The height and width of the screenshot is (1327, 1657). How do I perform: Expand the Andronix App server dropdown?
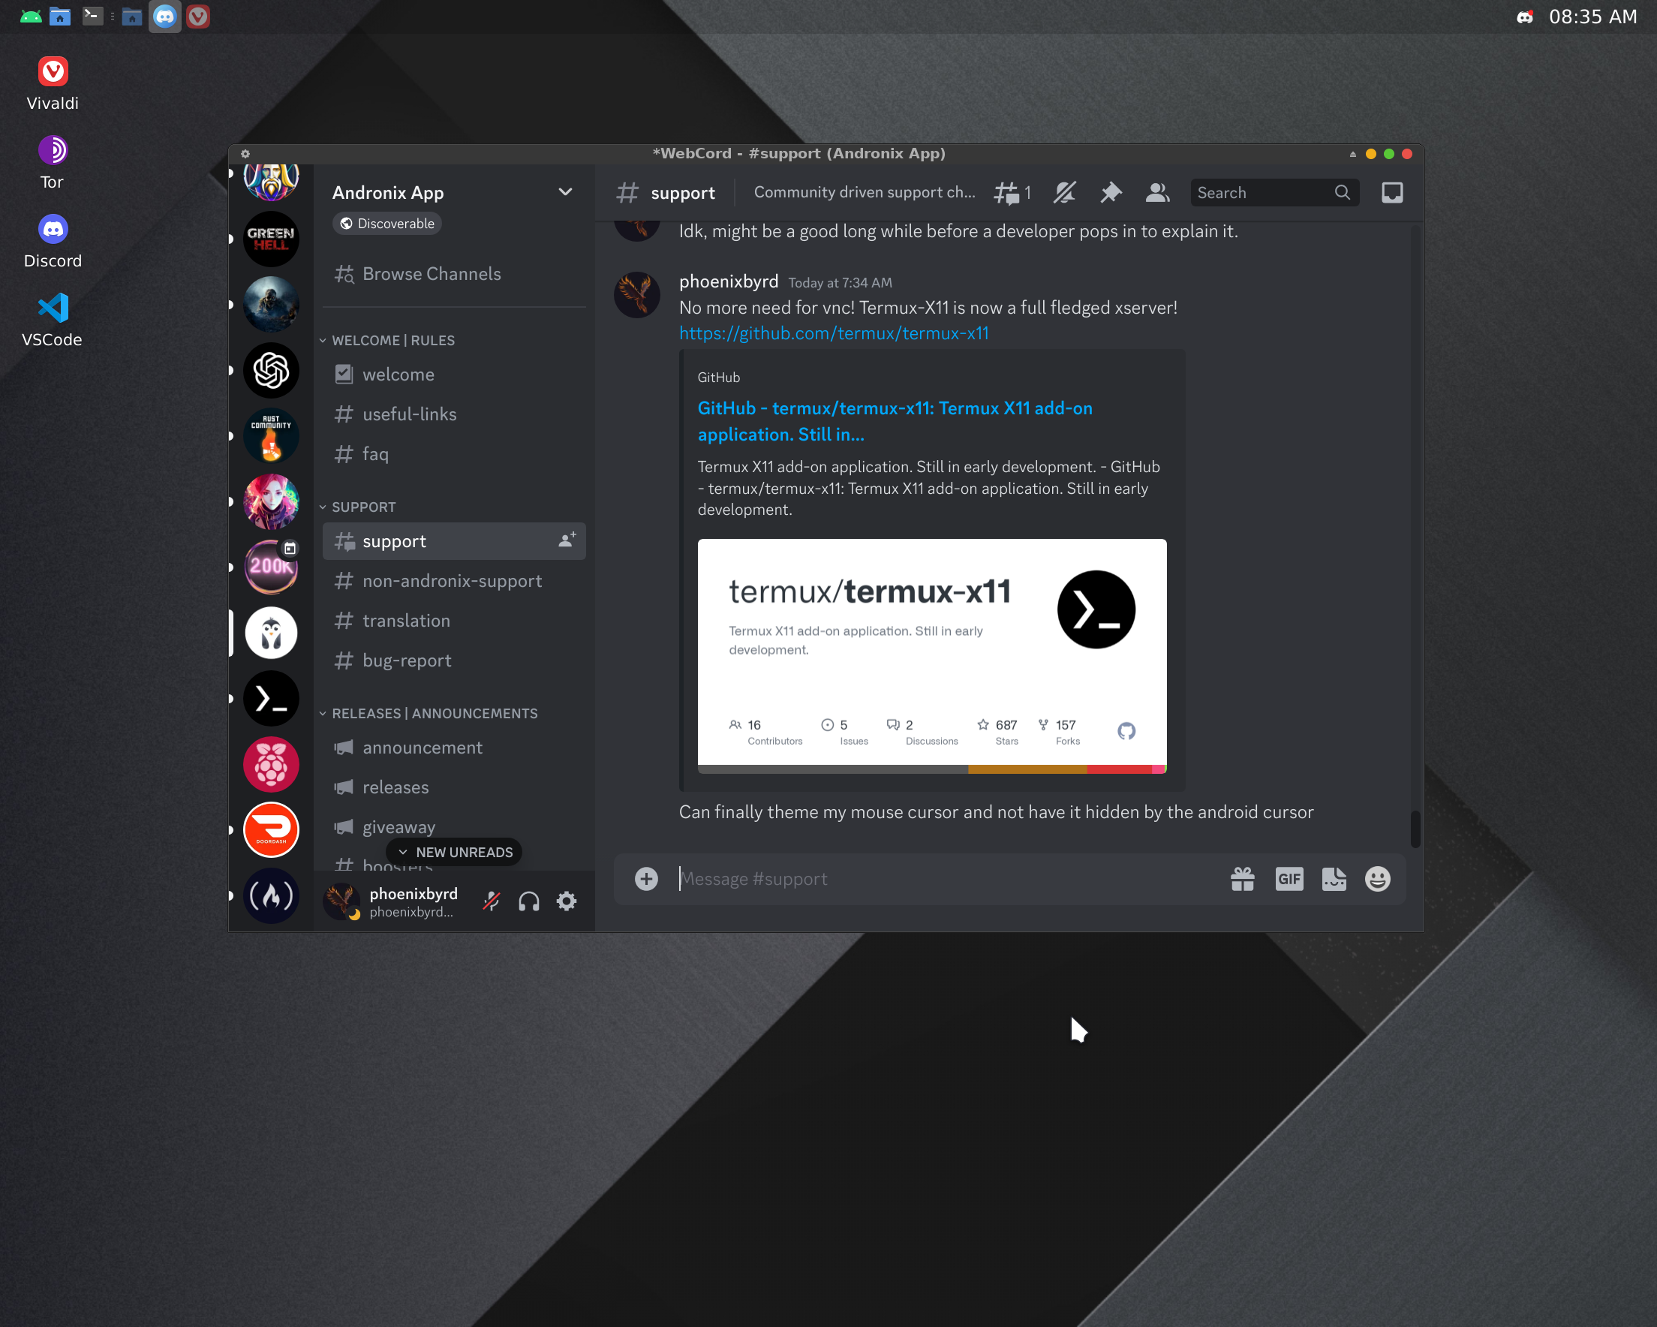click(x=565, y=192)
